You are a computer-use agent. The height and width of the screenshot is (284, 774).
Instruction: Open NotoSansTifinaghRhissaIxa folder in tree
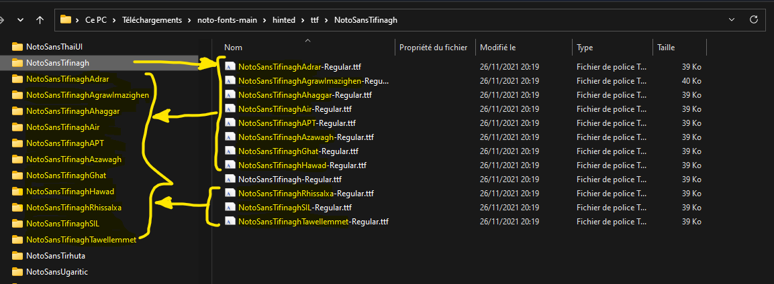point(74,207)
